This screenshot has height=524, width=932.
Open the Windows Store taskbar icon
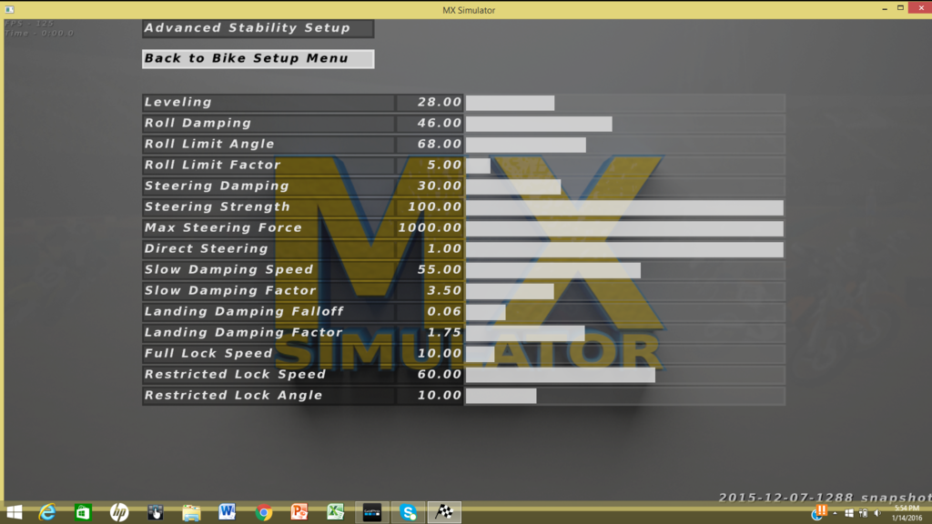83,512
